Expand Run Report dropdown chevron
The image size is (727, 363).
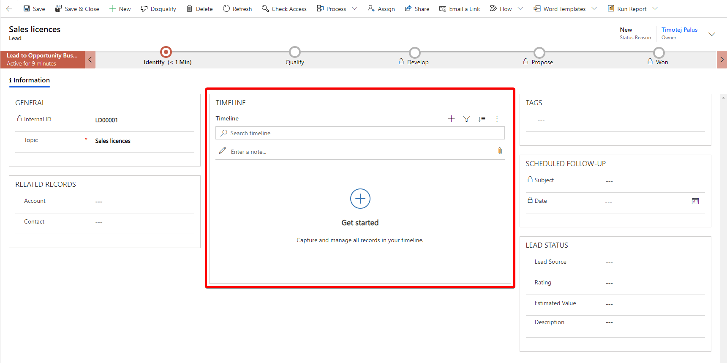tap(655, 8)
